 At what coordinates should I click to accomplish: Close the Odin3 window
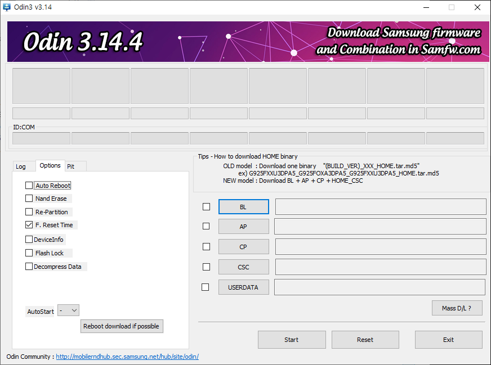[477, 7]
